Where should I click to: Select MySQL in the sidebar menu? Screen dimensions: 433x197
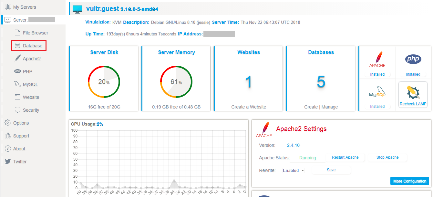30,84
